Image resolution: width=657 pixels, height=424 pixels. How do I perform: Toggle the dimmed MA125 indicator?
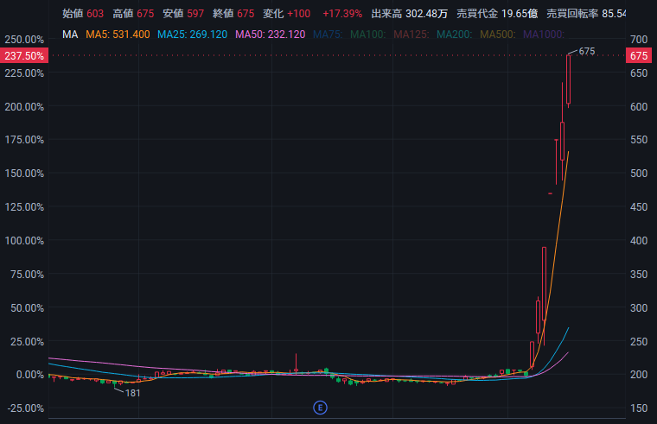point(411,35)
